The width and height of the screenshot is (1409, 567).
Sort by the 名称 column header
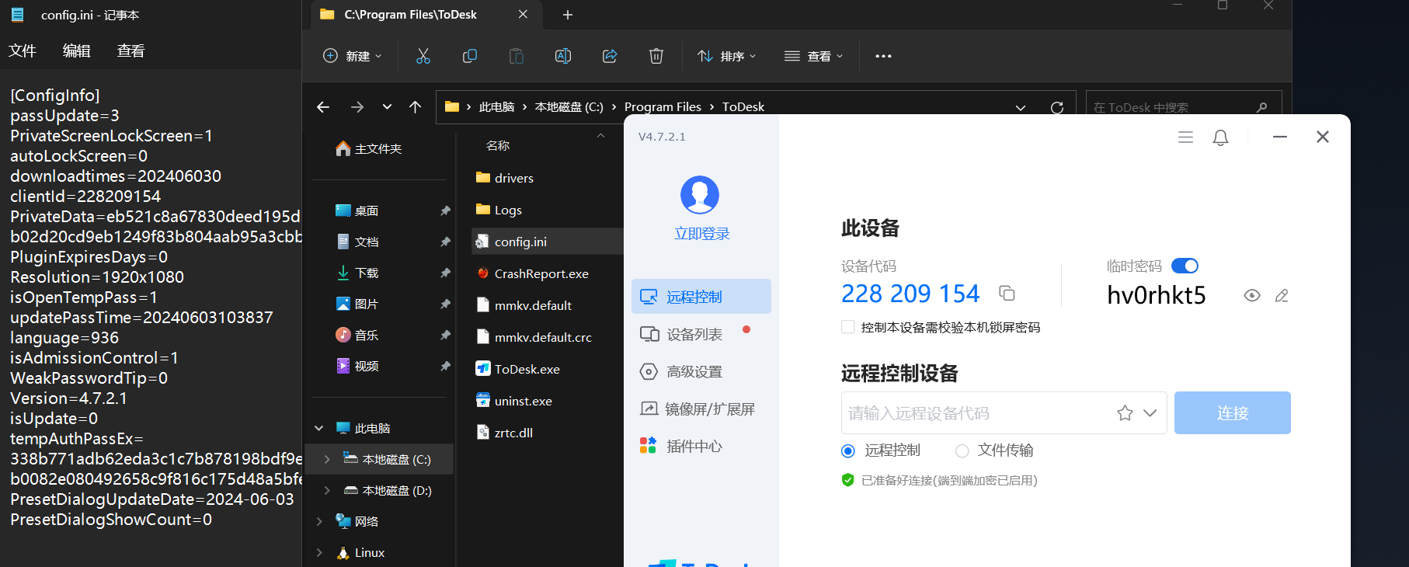coord(498,145)
